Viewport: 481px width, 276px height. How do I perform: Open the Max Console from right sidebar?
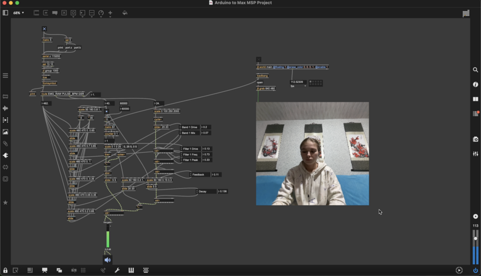click(x=476, y=113)
